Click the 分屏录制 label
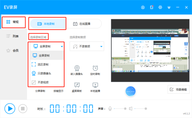192x118 pixels. (x=40, y=91)
